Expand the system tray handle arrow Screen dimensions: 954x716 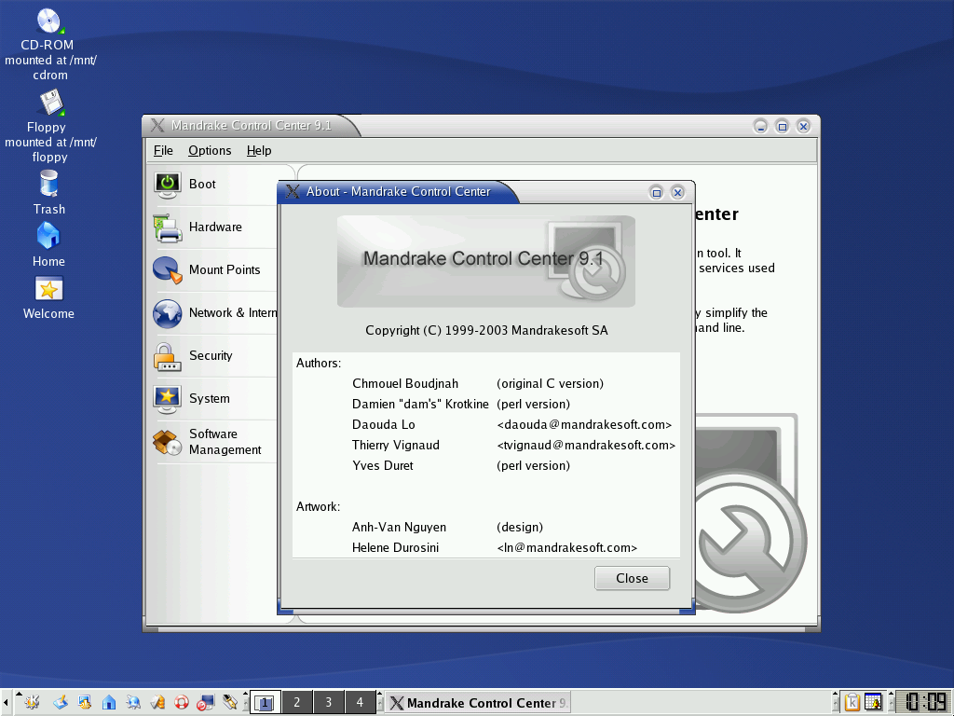point(836,694)
